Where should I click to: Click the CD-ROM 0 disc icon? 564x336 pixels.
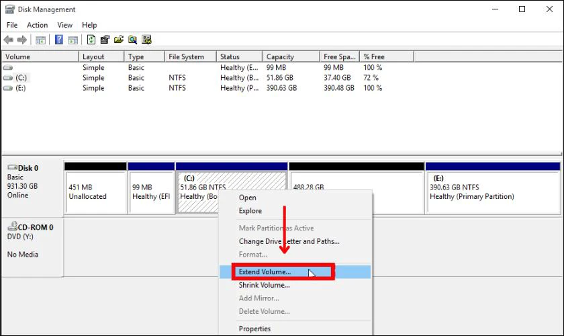13,226
